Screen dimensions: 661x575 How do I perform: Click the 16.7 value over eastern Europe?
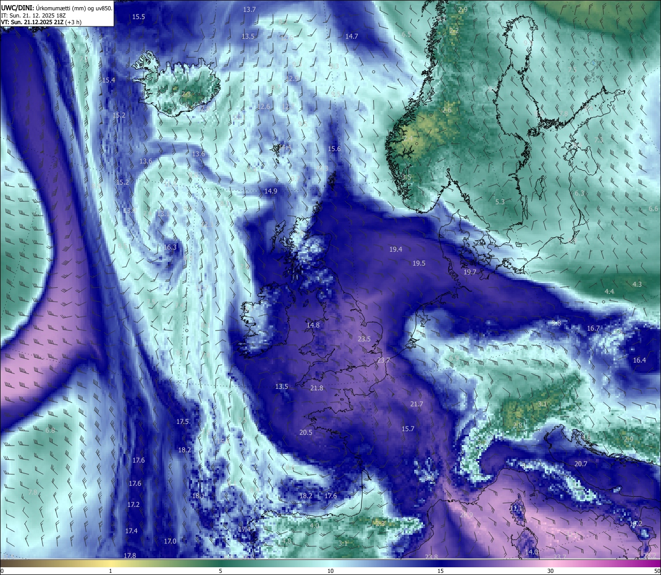tap(593, 328)
